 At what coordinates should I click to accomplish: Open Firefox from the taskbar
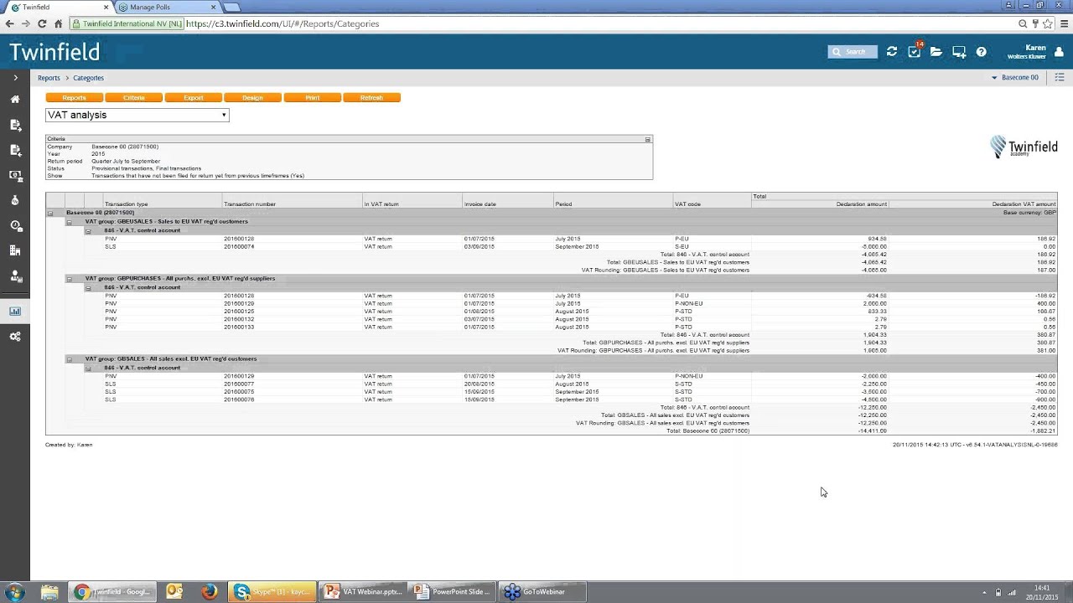coord(210,592)
